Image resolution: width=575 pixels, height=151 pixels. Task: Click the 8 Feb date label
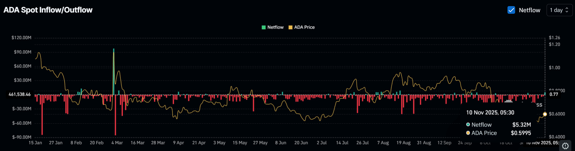76,143
